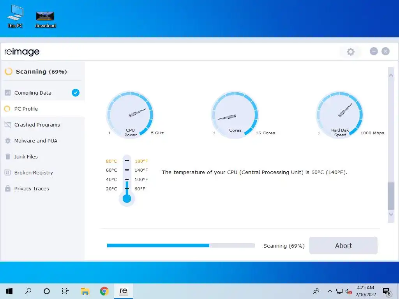Click the '16 Cores' gauge label
Screen dimensions: 399x299
[265, 133]
